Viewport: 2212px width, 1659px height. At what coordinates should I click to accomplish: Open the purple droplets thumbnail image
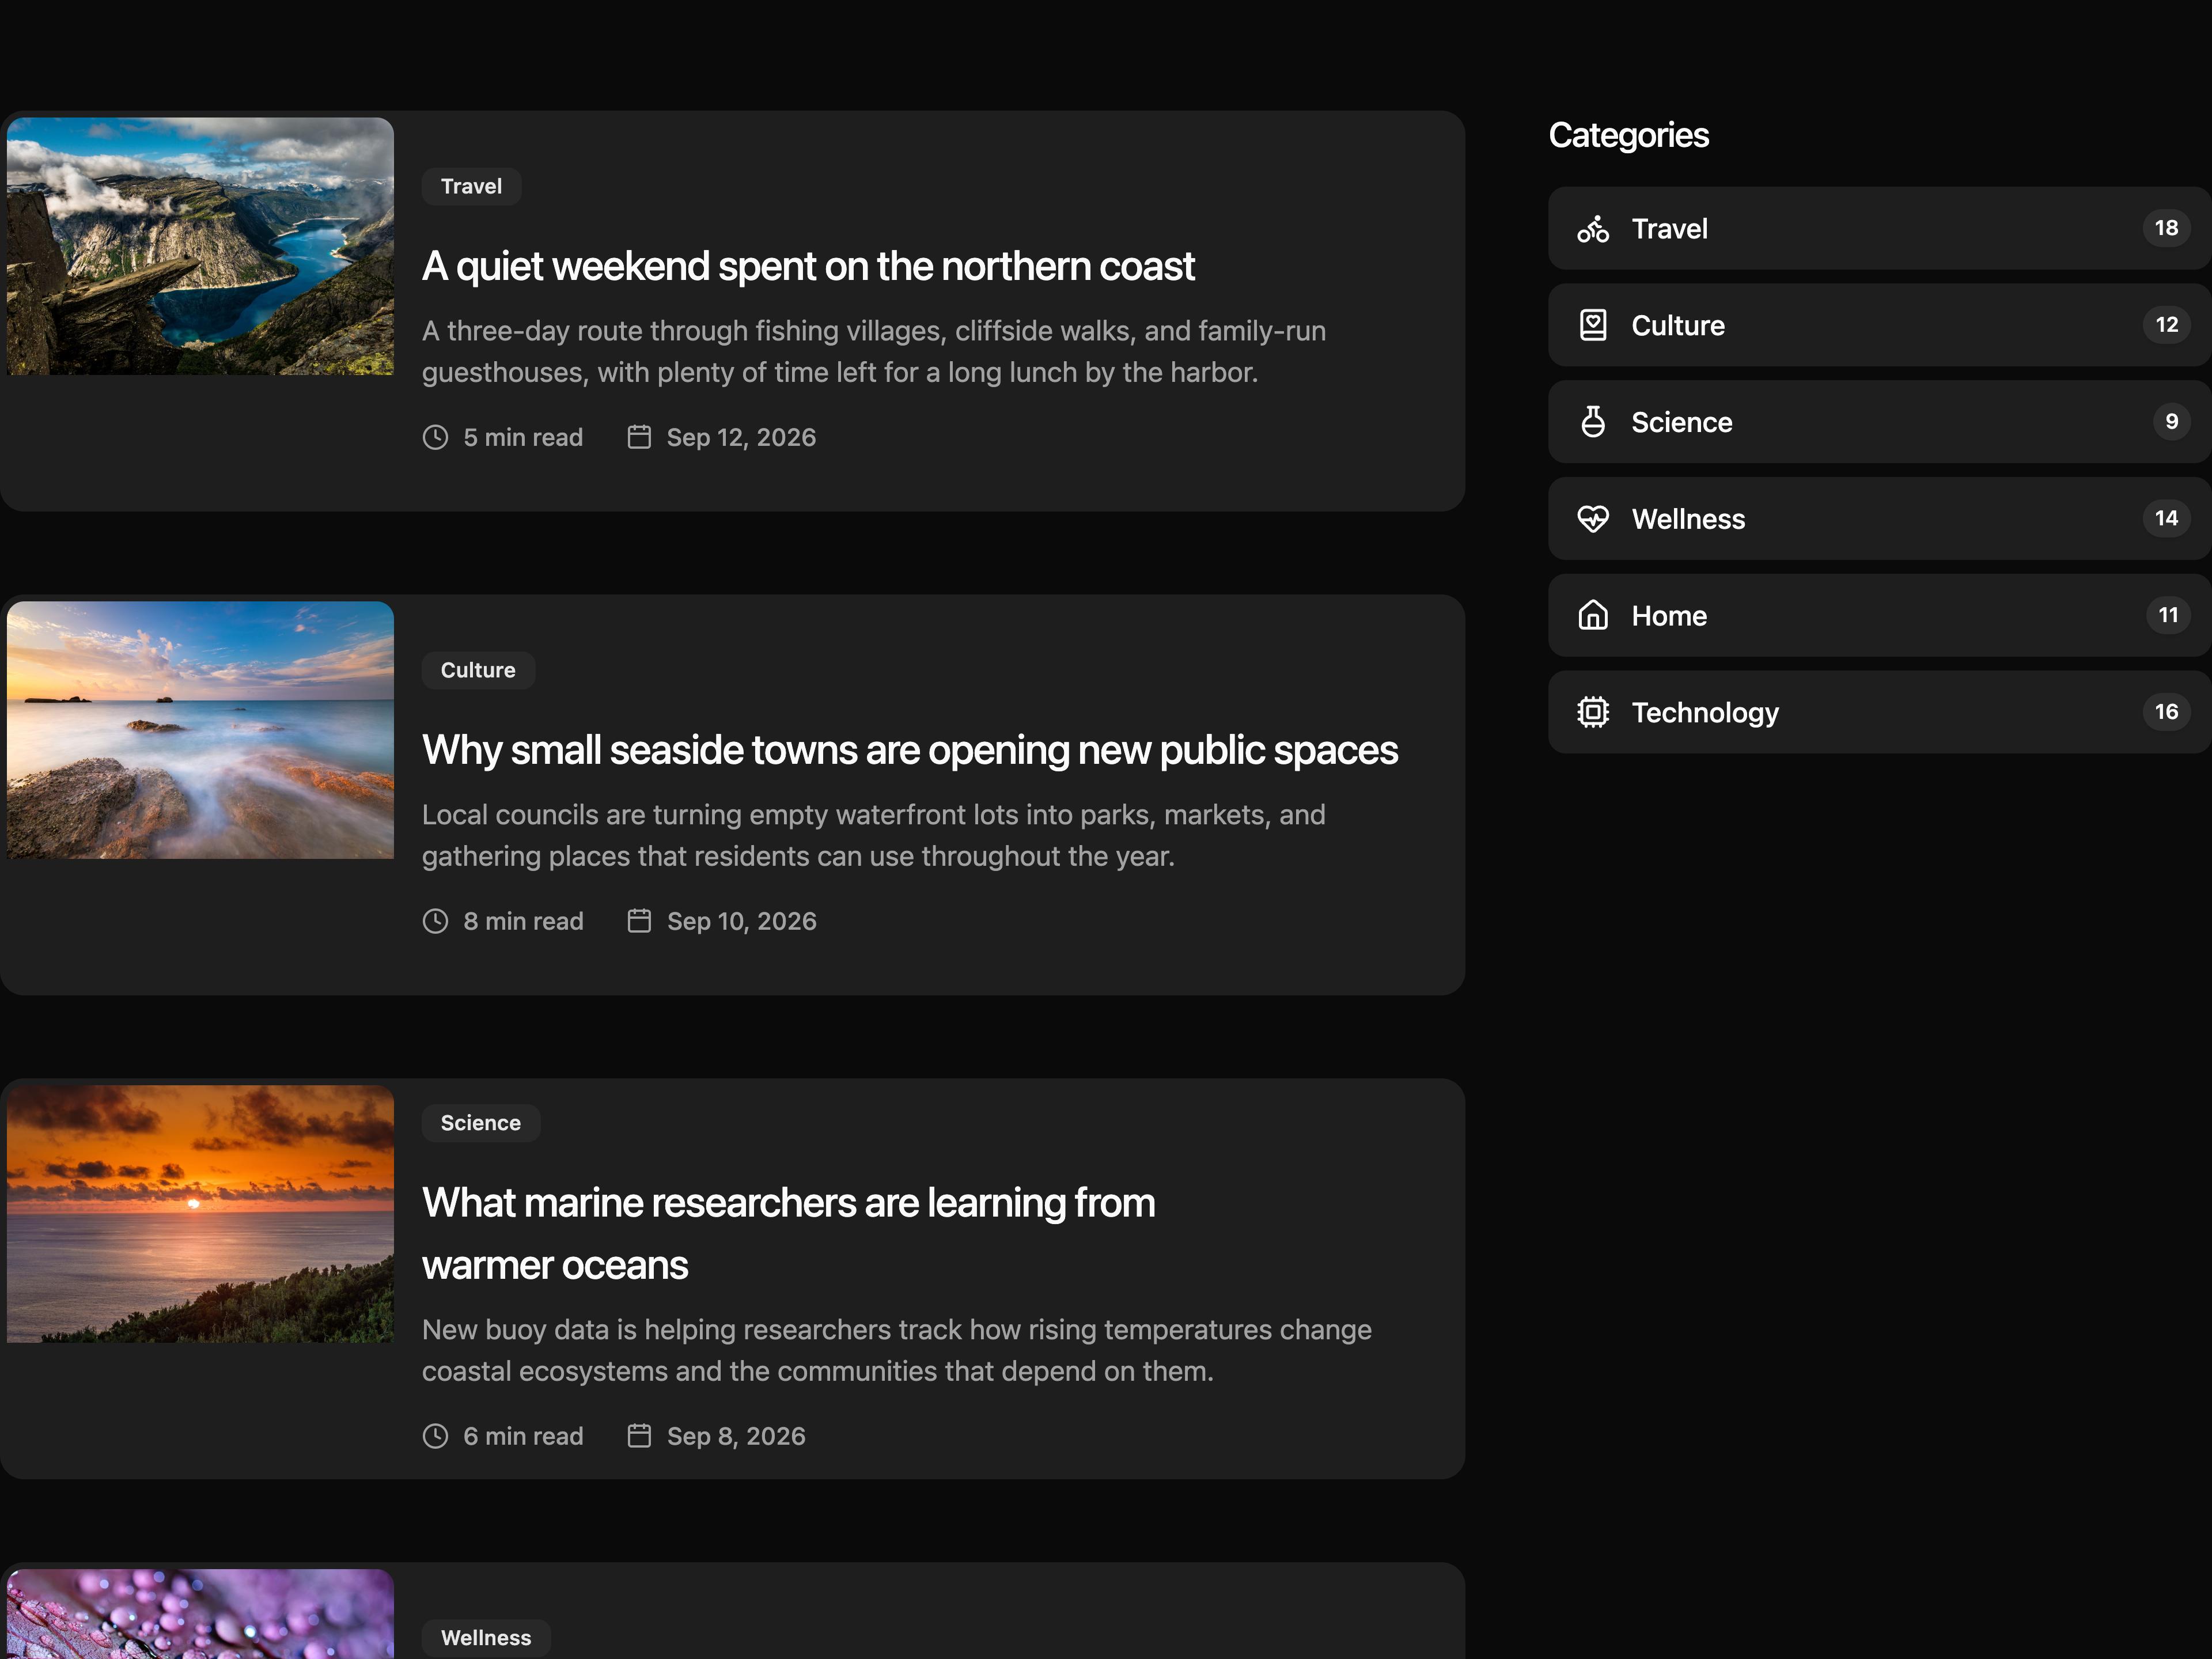tap(200, 1614)
